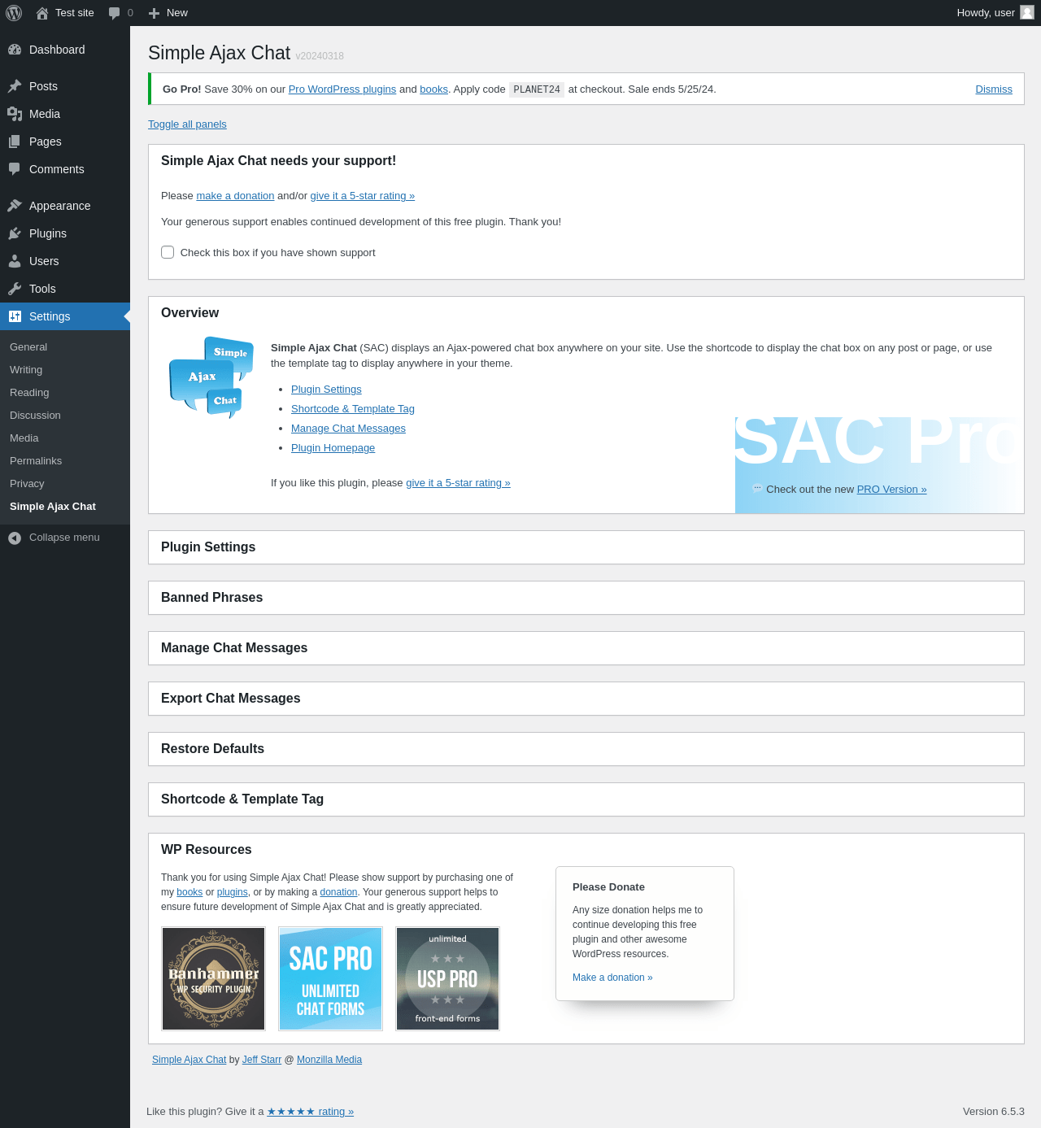
Task: Open Plugin Homepage link
Action: click(333, 448)
